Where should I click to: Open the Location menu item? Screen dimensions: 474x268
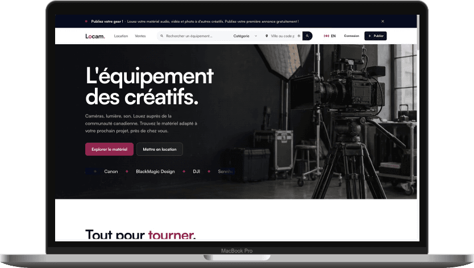[121, 36]
